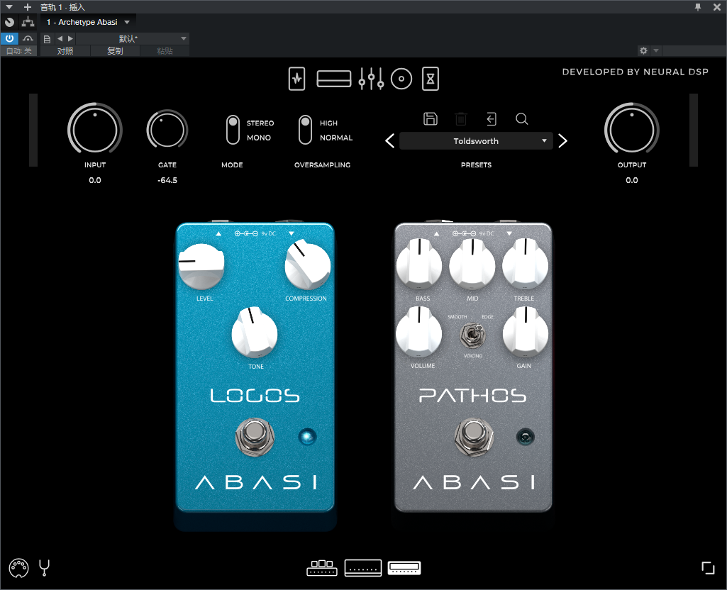
Task: Save the current preset with floppy icon
Action: click(431, 118)
